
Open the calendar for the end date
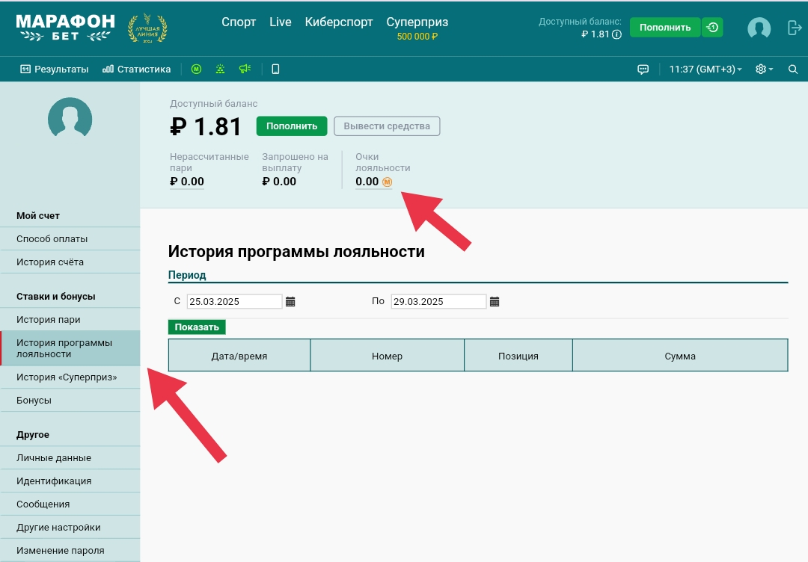pyautogui.click(x=495, y=302)
